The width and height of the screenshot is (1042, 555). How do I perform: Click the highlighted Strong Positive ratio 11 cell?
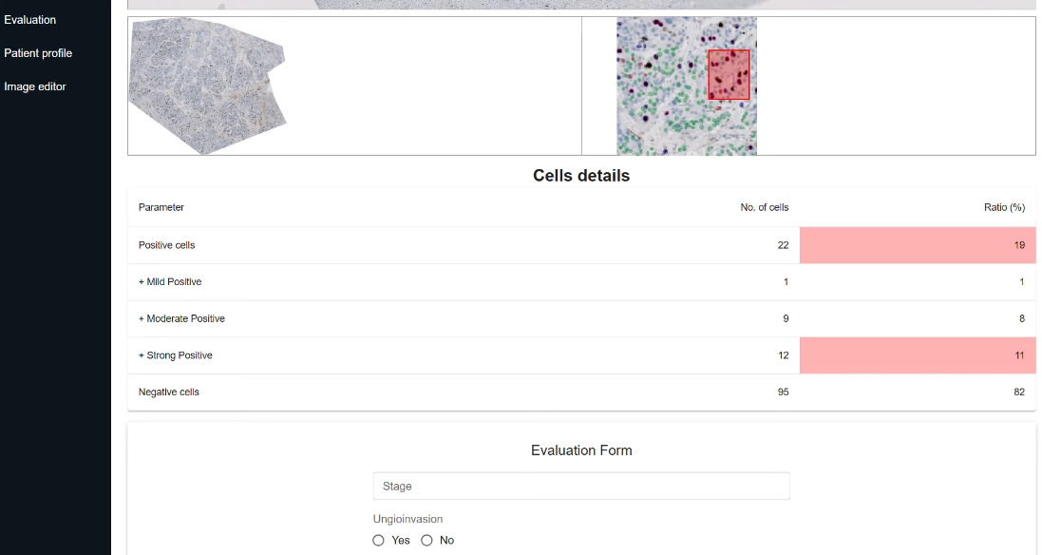click(x=918, y=354)
